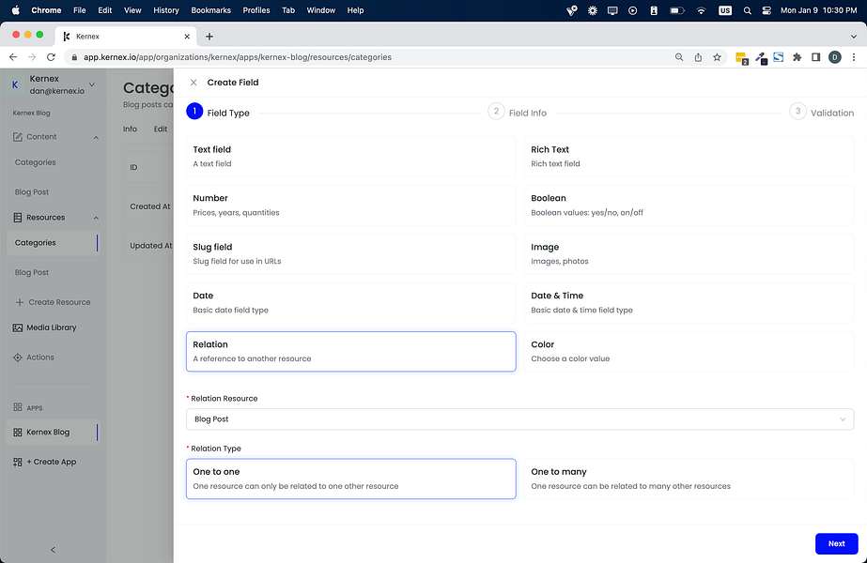Open the macOS Control Center icon
Screen dimensions: 867x563
pyautogui.click(x=766, y=10)
